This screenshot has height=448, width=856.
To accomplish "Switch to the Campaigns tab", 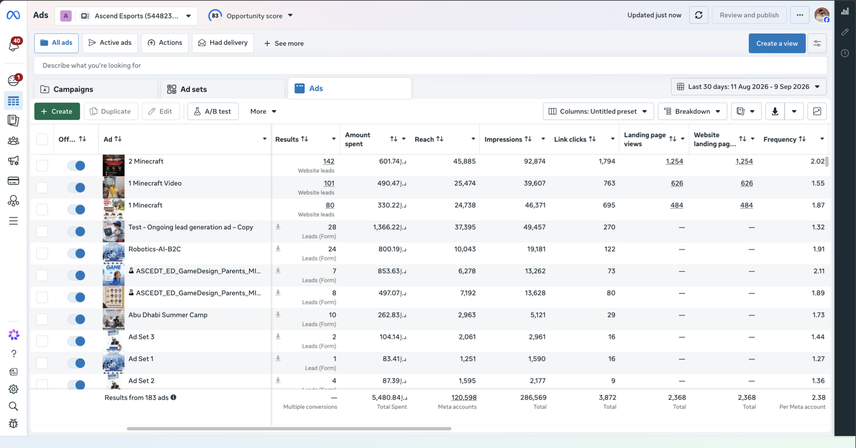I will click(96, 89).
